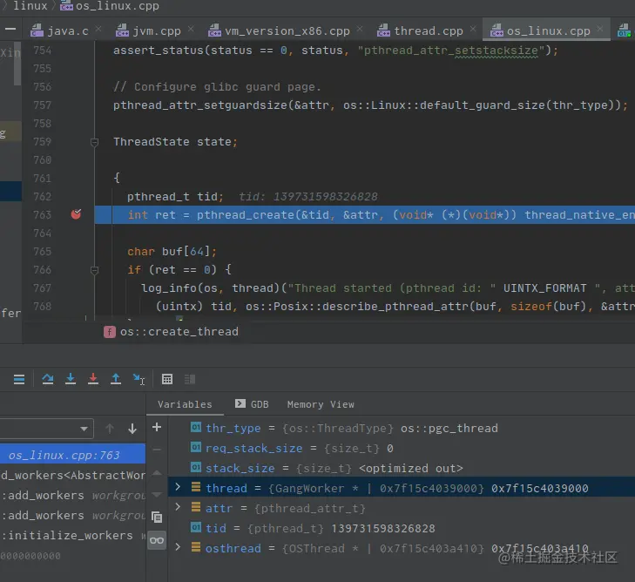Open the GDB console tab
635x582 pixels.
(x=252, y=404)
